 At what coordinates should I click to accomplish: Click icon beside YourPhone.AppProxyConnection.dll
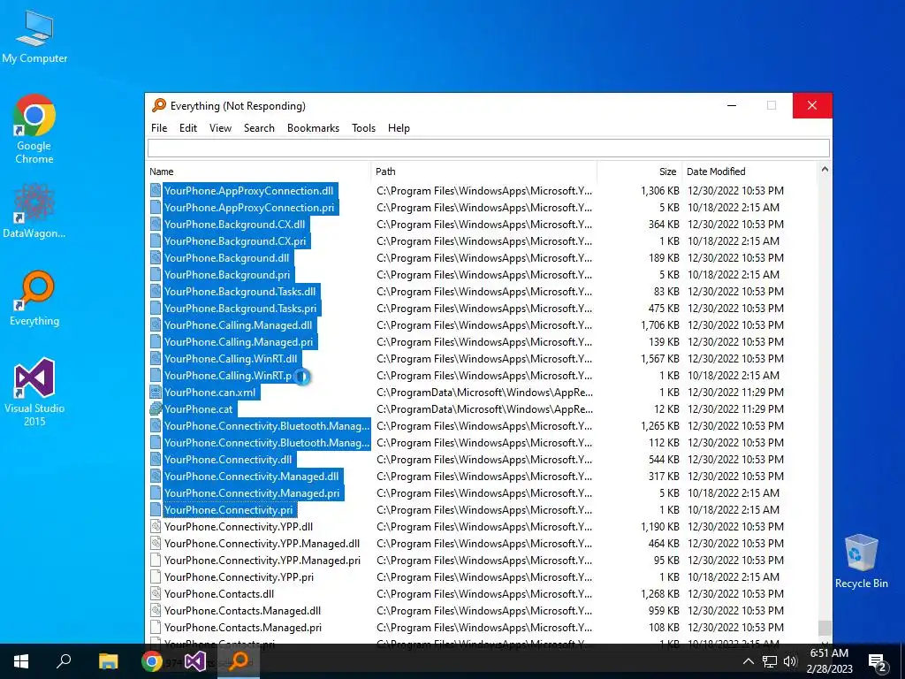coord(156,191)
